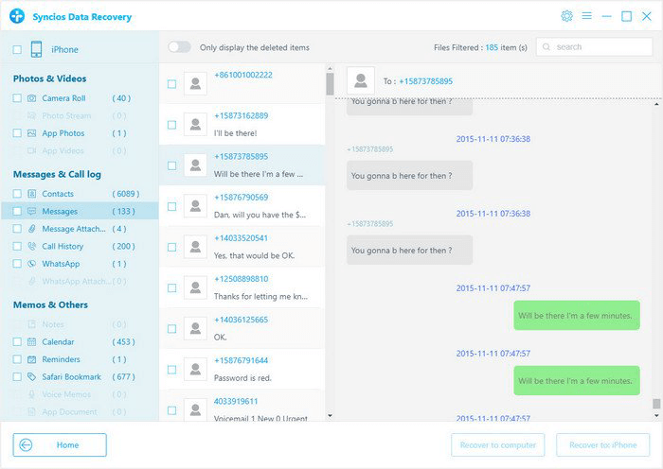Viewport: 663px width, 469px height.
Task: Click first green 'Will be there' bubble
Action: pyautogui.click(x=577, y=315)
